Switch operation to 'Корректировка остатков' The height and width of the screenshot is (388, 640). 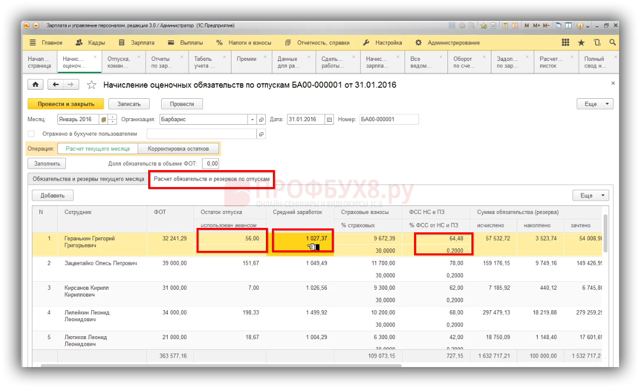(179, 149)
